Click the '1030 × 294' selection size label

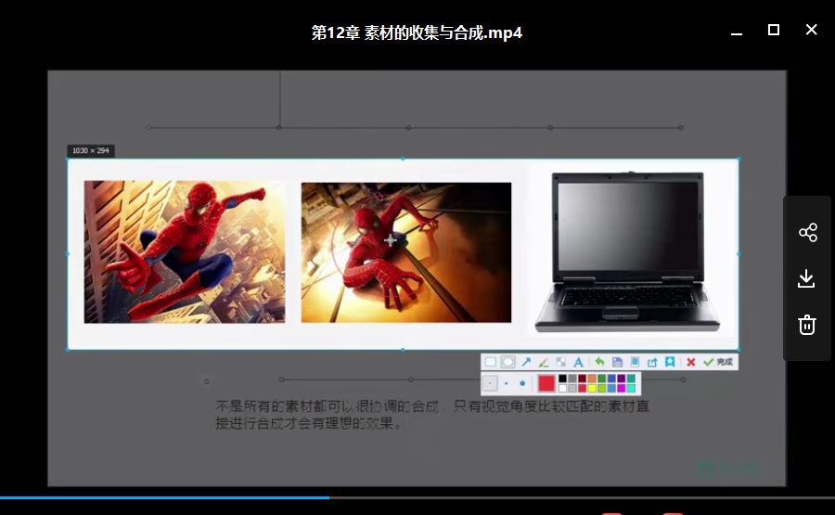coord(91,150)
